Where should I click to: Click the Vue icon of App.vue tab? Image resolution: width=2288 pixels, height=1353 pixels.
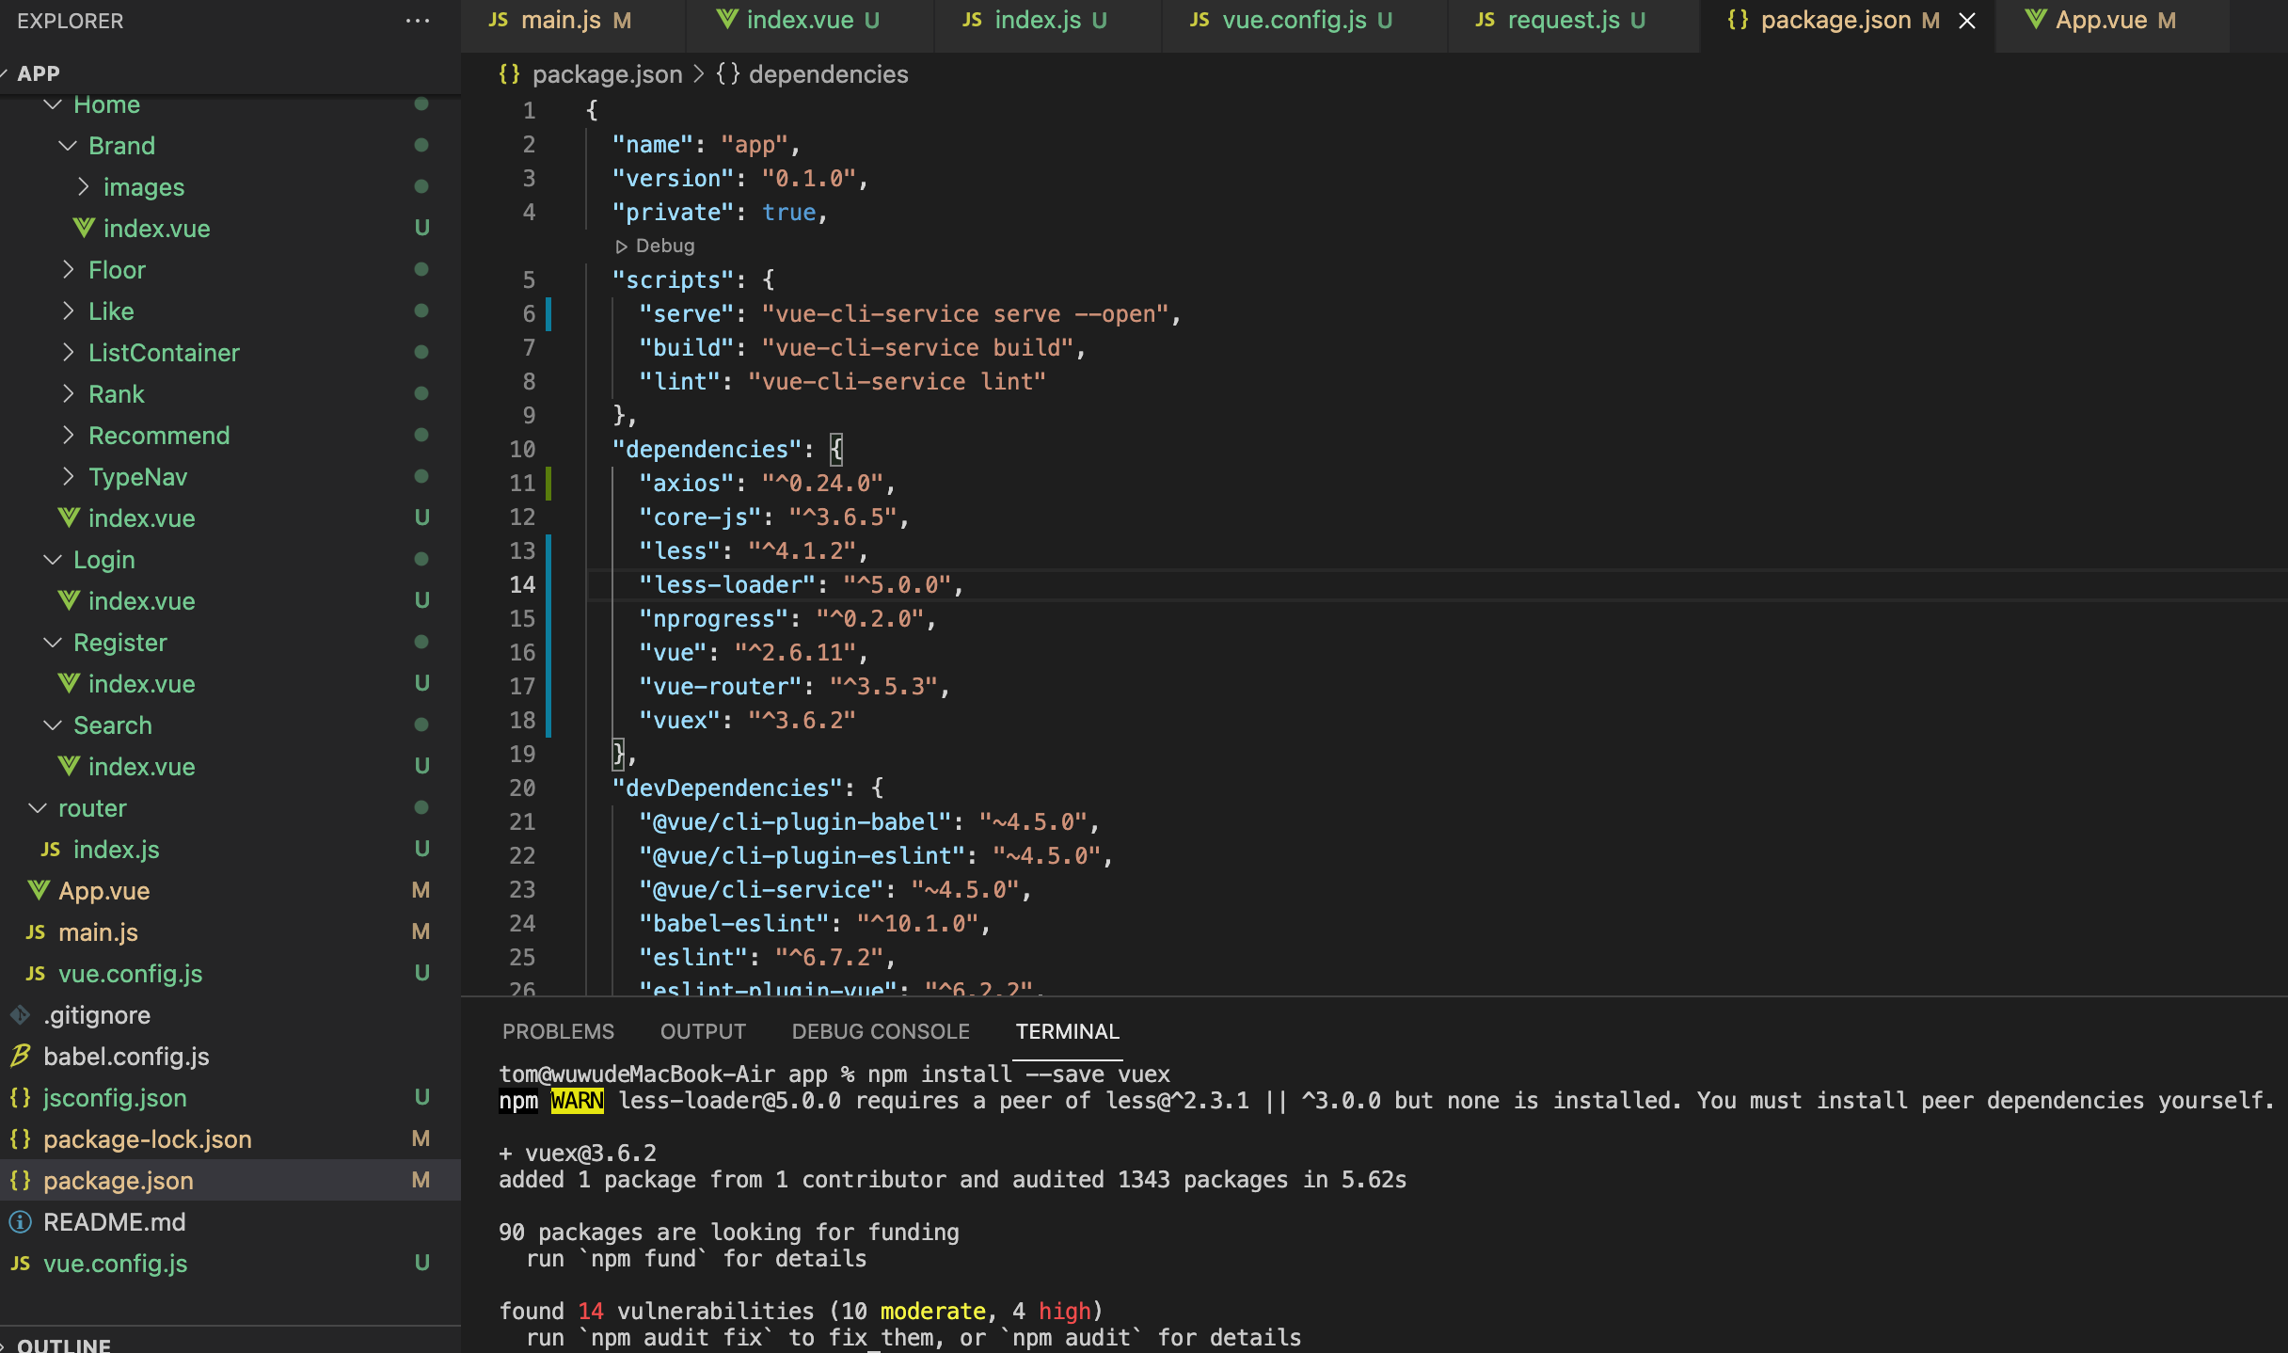[x=2036, y=20]
